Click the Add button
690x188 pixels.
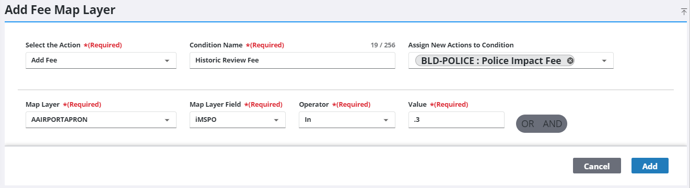click(650, 166)
